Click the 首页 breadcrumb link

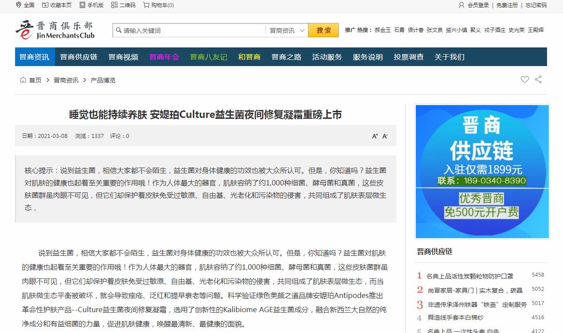coord(35,80)
